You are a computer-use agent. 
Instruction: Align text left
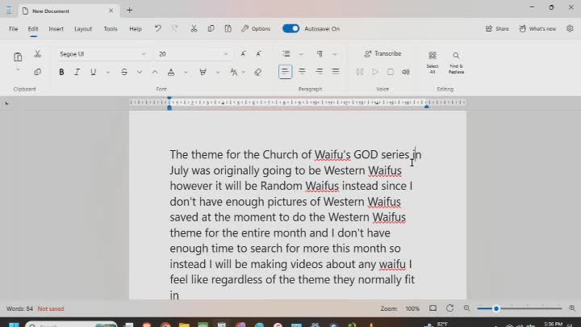click(285, 72)
